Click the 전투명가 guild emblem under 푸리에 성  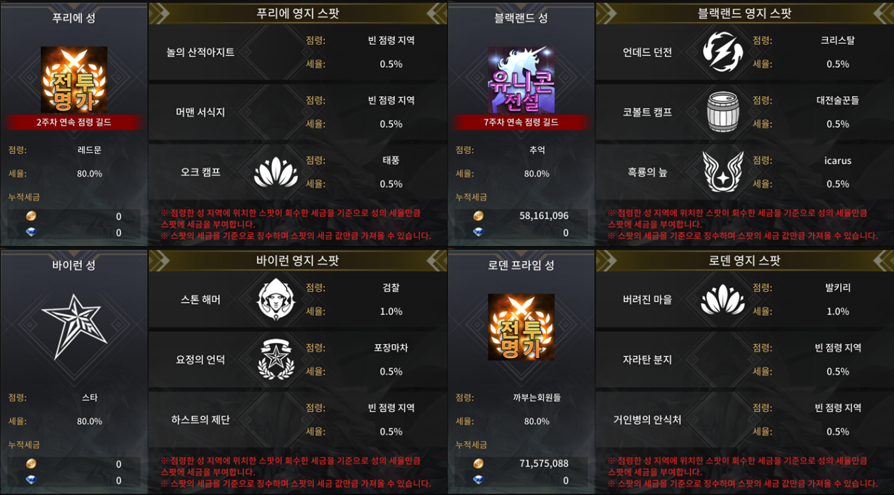pyautogui.click(x=74, y=79)
